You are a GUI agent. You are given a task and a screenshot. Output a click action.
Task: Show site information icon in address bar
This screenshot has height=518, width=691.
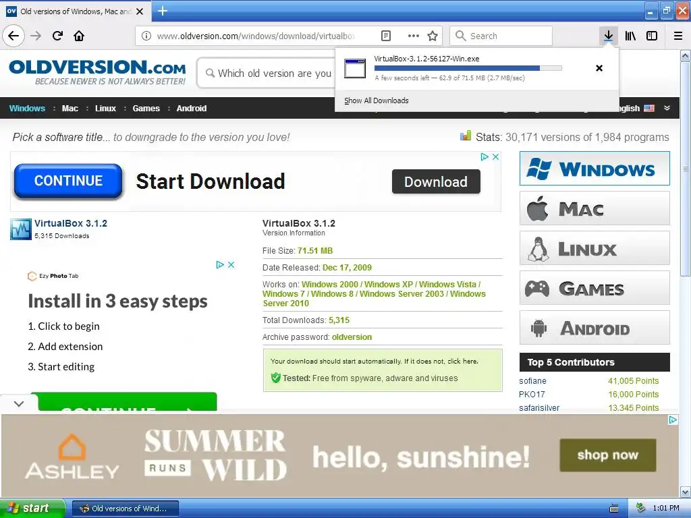tap(146, 36)
